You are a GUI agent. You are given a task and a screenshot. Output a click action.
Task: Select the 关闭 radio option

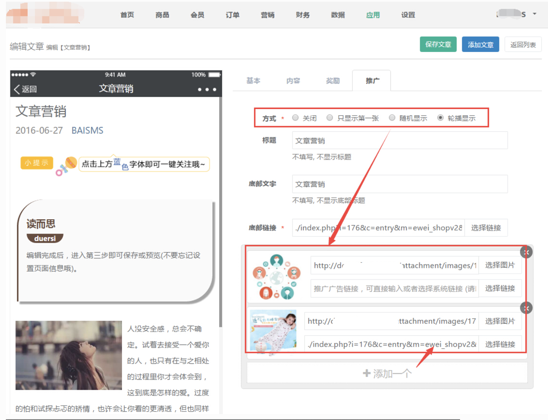[295, 118]
